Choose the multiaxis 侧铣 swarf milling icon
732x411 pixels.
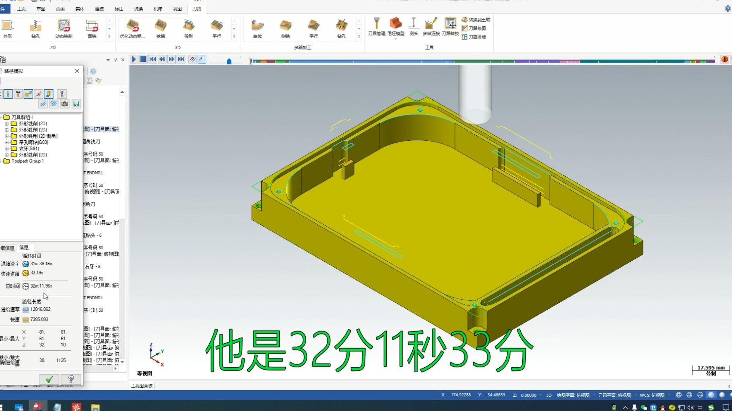tap(285, 29)
